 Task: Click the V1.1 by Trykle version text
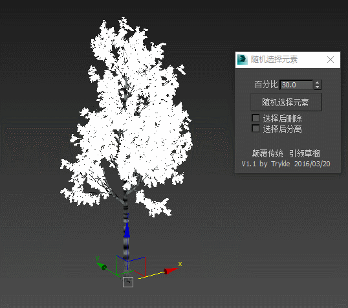[x=286, y=164]
